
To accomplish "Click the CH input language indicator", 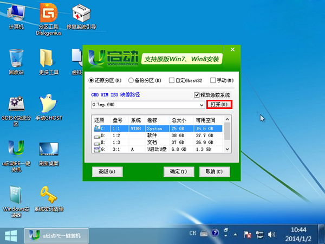I will tap(193, 233).
